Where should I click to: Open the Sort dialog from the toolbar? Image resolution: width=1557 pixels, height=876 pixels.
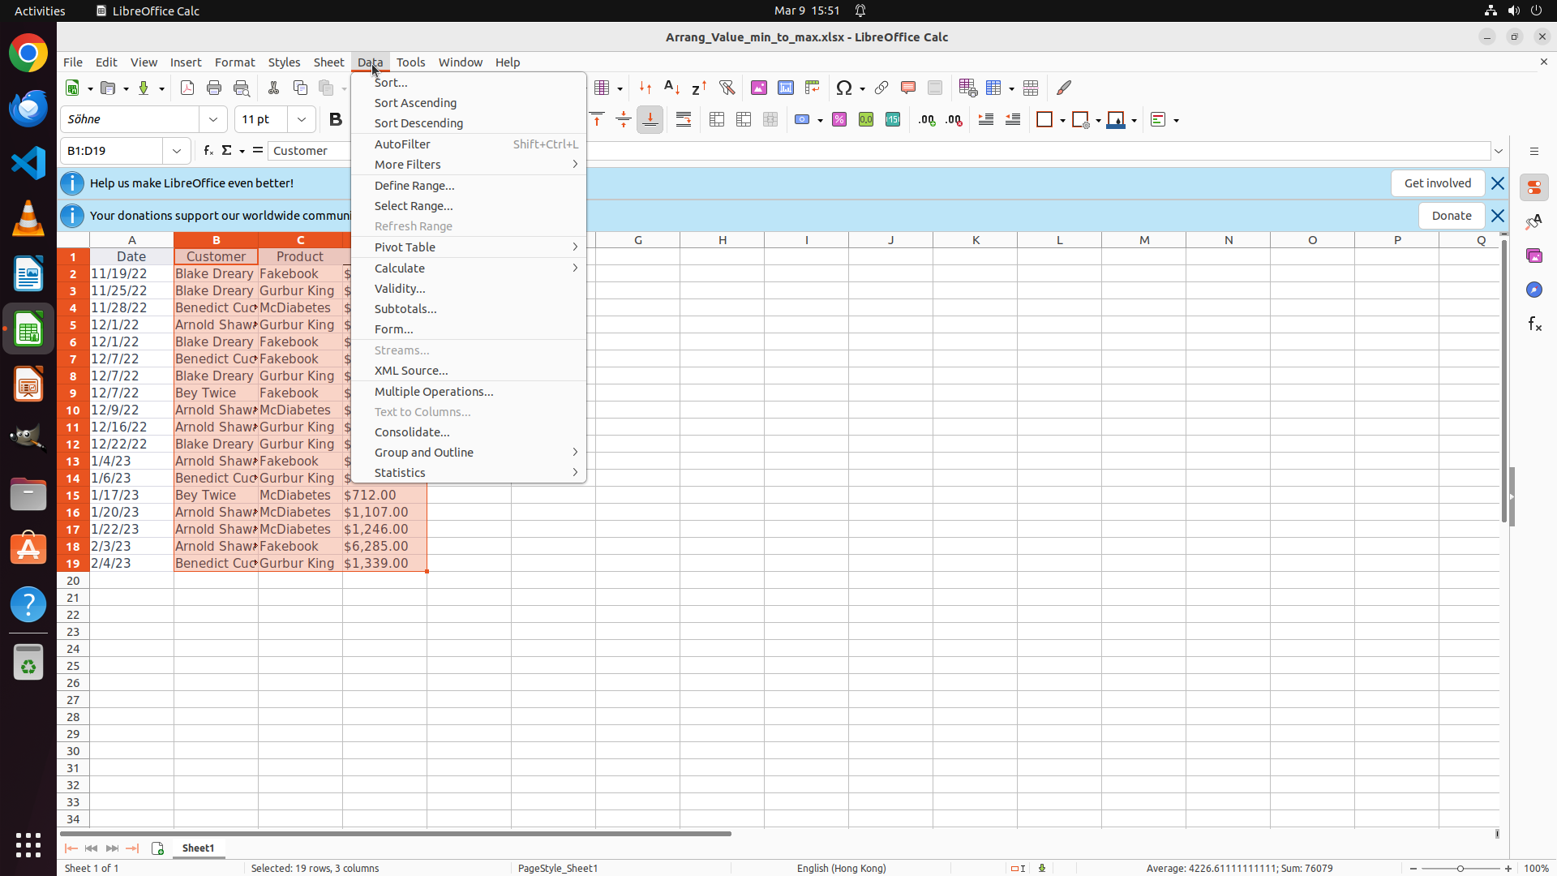click(x=646, y=88)
